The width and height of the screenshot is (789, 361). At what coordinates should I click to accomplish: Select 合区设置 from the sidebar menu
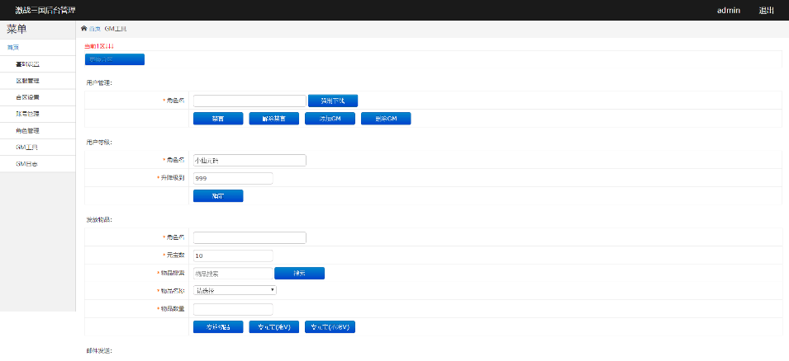pos(27,97)
